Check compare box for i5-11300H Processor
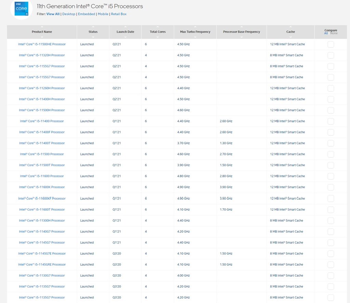350x303 pixels. 331,221
